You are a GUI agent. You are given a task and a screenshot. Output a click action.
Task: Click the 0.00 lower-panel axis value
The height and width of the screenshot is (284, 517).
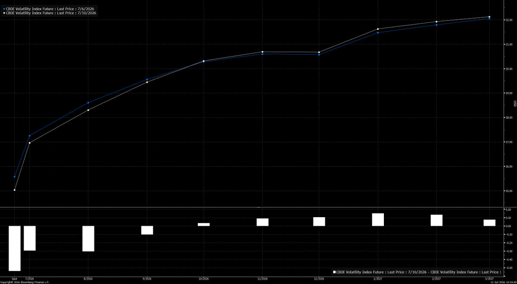[509, 226]
